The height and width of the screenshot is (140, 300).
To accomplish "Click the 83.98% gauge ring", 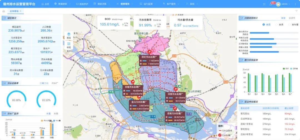I will pos(16,99).
